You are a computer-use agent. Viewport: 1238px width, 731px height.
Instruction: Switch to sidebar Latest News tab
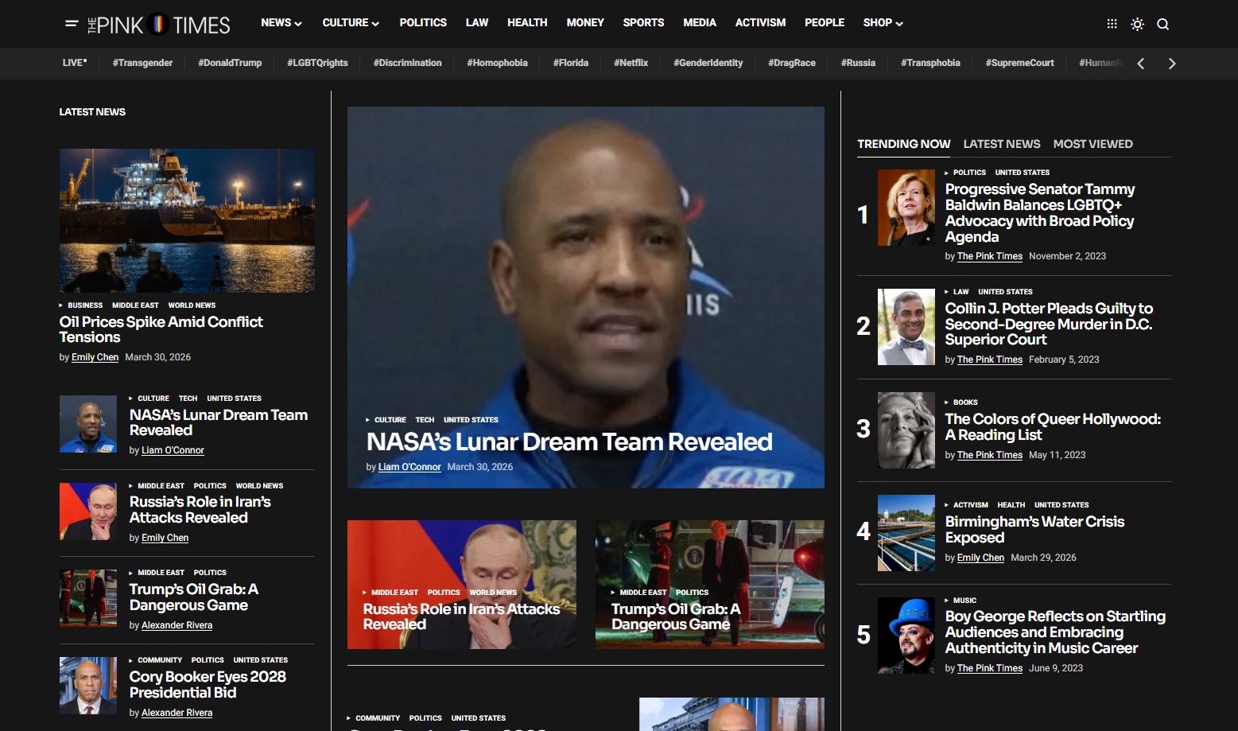point(1001,144)
